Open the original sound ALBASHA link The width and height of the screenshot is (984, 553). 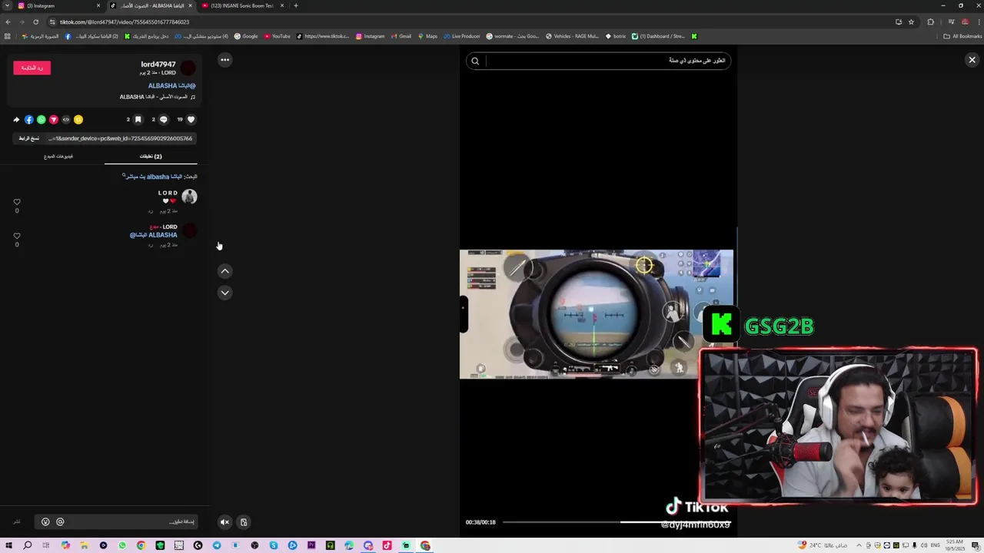pyautogui.click(x=158, y=97)
